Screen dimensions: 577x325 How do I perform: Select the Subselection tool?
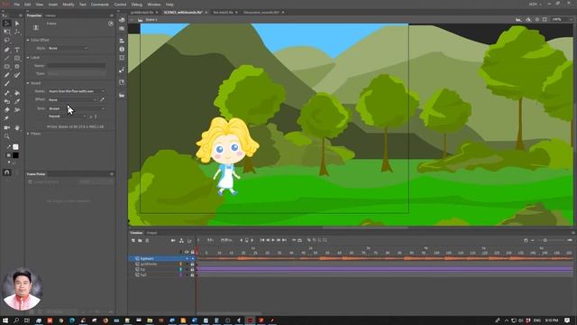click(17, 23)
